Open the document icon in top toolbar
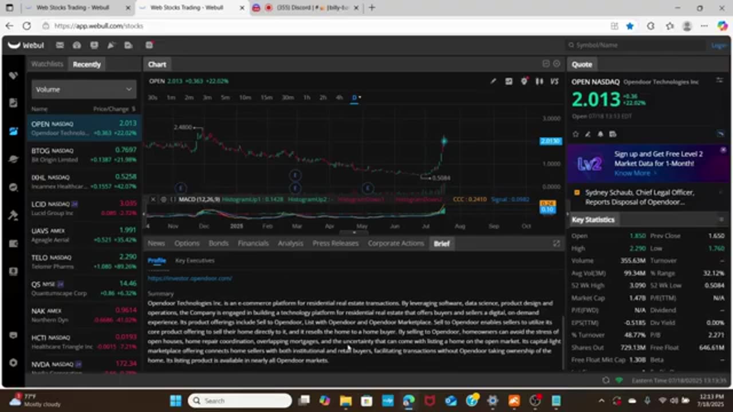 coord(128,45)
